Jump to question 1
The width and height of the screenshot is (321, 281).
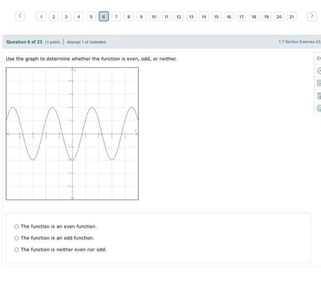(x=41, y=17)
